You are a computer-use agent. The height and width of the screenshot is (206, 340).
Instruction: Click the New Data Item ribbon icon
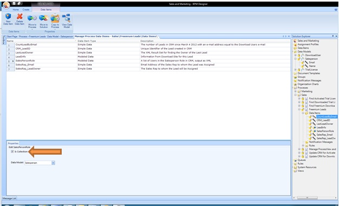pyautogui.click(x=8, y=16)
